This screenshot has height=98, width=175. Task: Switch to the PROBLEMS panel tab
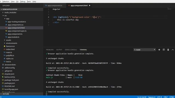pos(50,50)
